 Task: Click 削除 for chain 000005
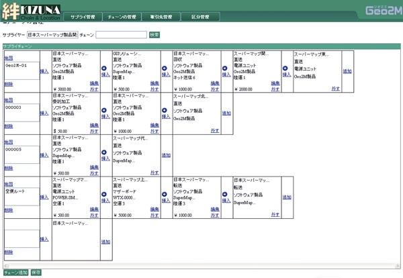[9, 169]
